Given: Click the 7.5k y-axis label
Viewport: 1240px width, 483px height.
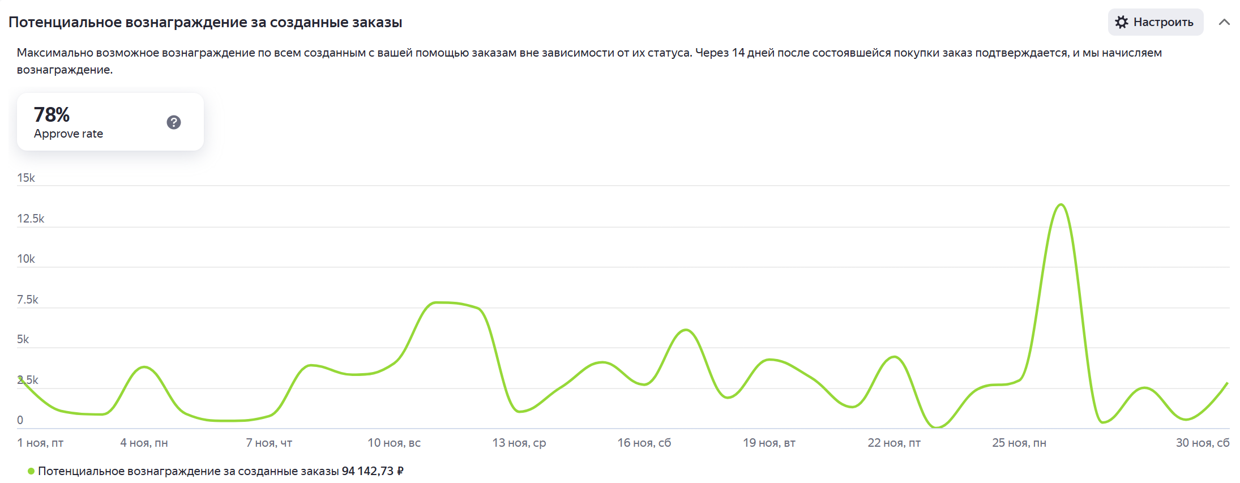Looking at the screenshot, I should pyautogui.click(x=28, y=300).
